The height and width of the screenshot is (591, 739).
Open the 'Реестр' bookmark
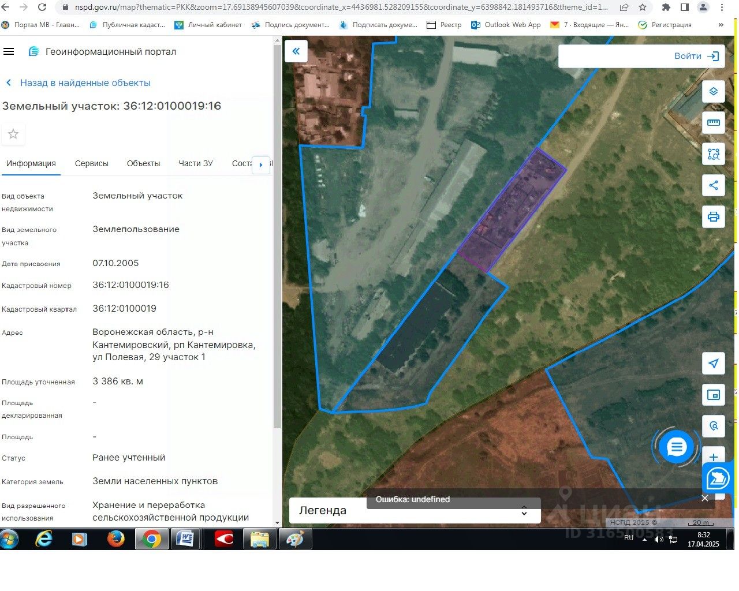click(444, 25)
